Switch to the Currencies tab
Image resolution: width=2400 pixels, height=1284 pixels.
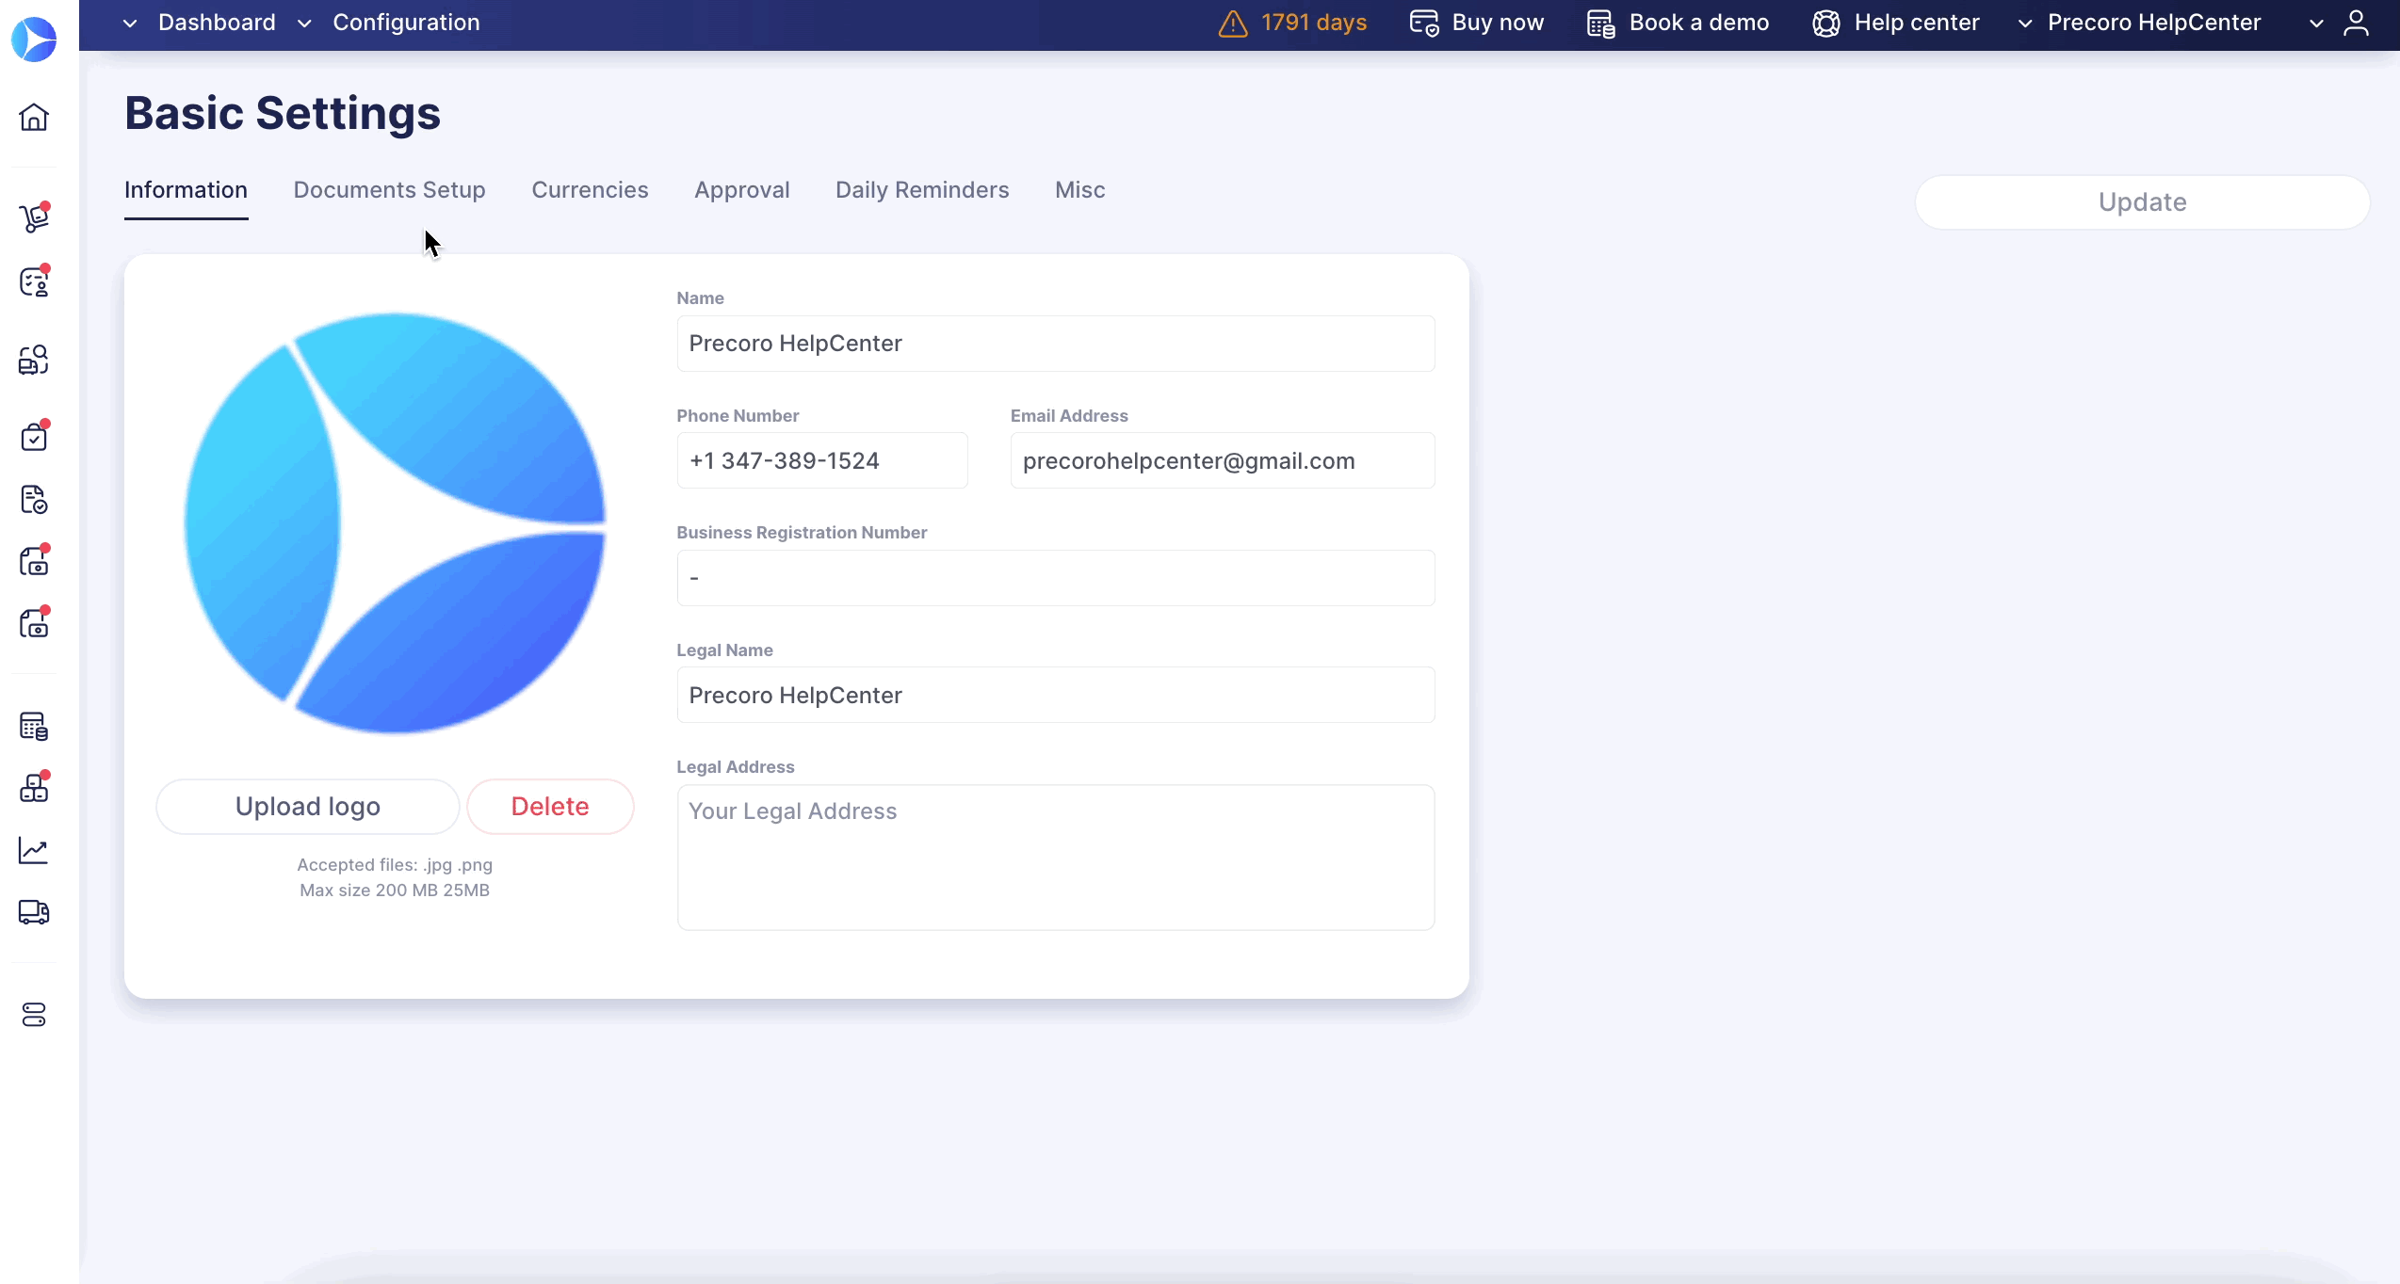(x=590, y=190)
